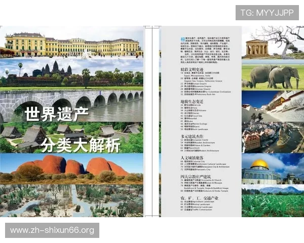Screen dimensions: 304x243
Task: Click the golden Dome of the Rock photo
Action: 273,169
